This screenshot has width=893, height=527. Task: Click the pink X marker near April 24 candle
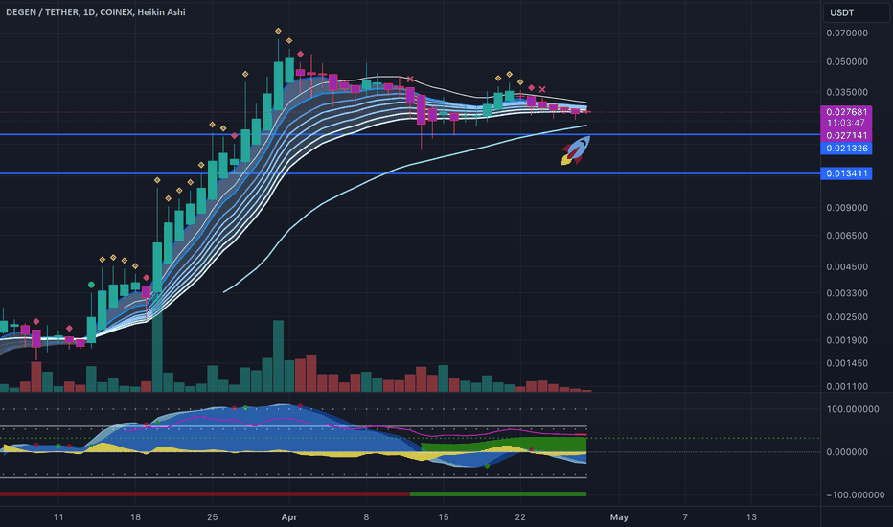coord(542,89)
